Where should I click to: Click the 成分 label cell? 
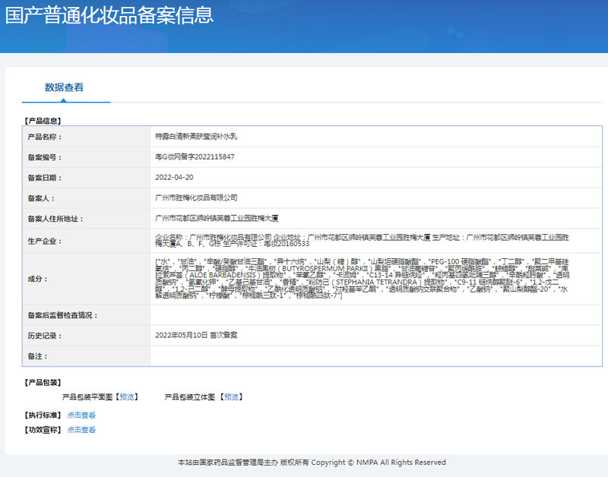(87, 279)
